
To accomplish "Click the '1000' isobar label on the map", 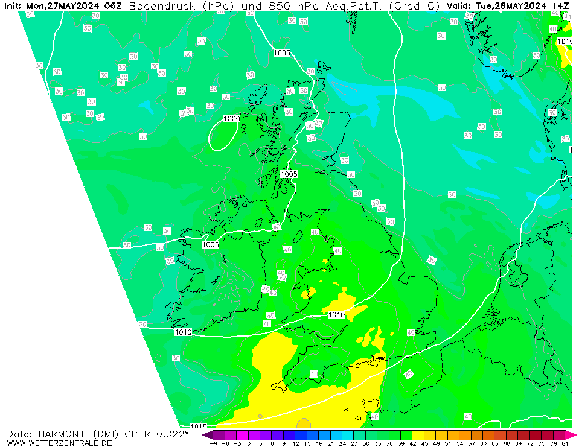I will pos(231,118).
